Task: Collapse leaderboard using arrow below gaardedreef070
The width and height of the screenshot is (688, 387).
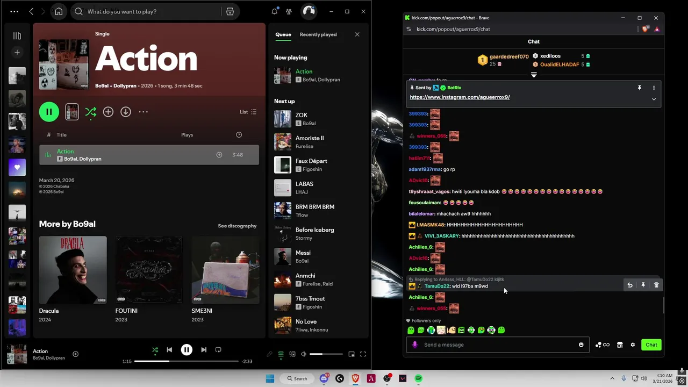Action: click(534, 75)
